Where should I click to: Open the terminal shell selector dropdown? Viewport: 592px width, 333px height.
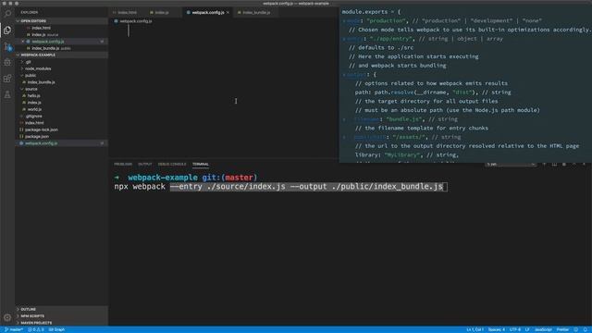coord(511,165)
